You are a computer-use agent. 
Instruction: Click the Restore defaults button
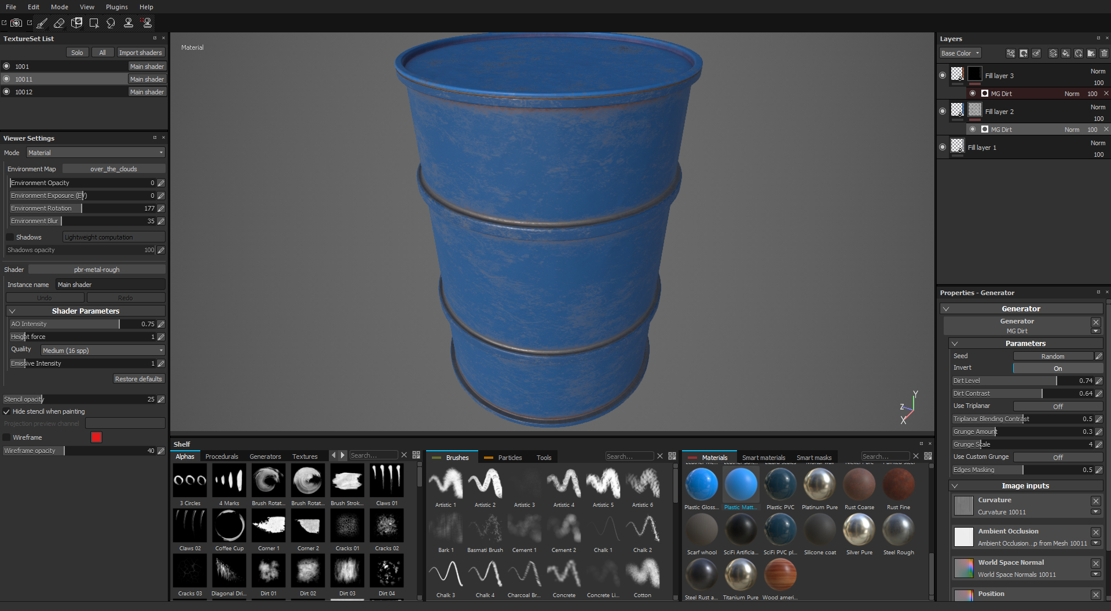pyautogui.click(x=138, y=378)
